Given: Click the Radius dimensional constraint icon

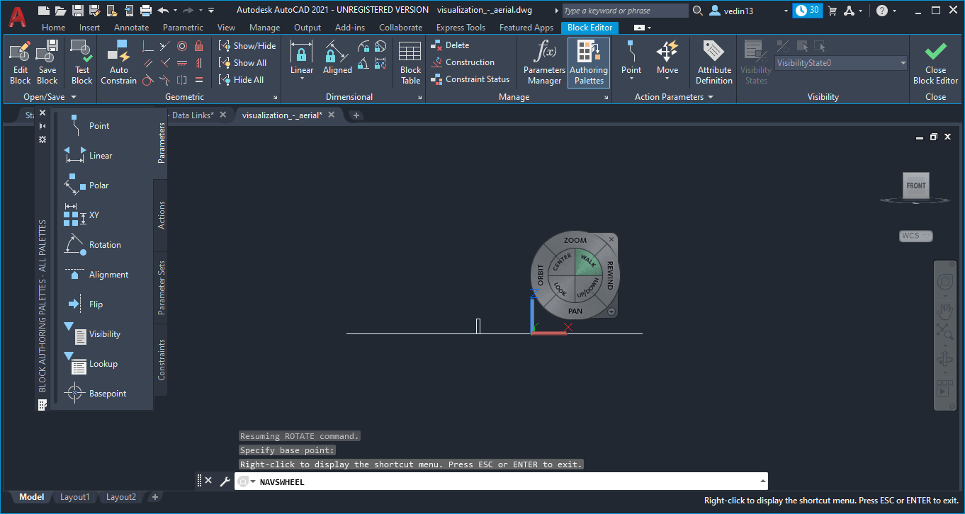Looking at the screenshot, I should (364, 47).
